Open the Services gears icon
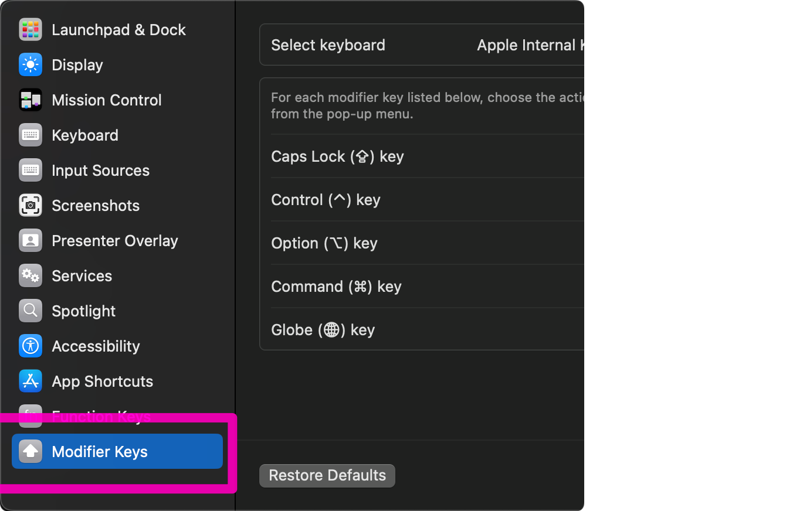The width and height of the screenshot is (786, 511). coord(31,276)
